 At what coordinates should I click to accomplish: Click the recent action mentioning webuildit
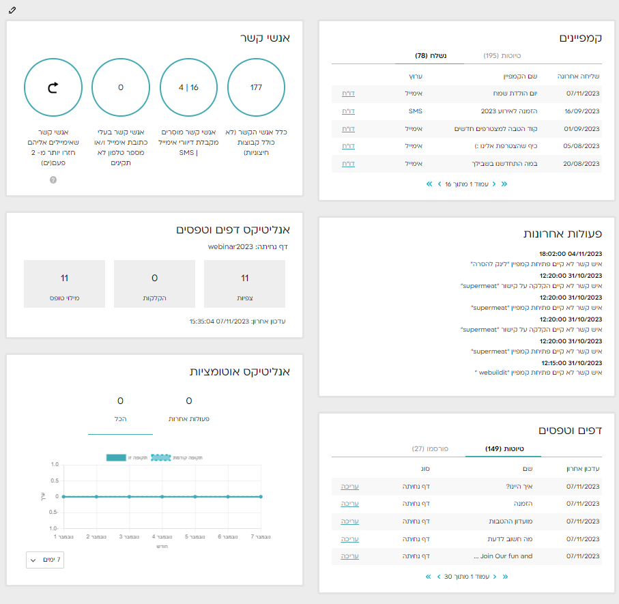tap(538, 373)
